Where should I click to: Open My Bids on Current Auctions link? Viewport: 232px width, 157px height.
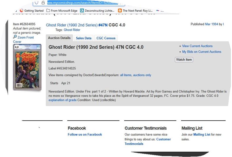click(202, 52)
